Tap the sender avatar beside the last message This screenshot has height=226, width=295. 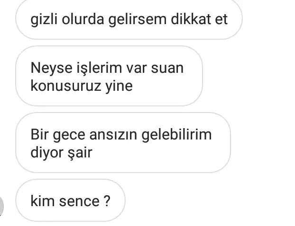[1, 206]
